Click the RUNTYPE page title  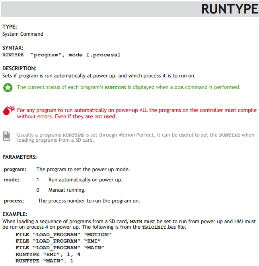coord(230,9)
